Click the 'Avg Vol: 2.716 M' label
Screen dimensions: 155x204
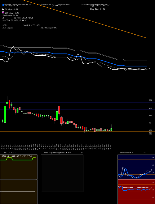pyautogui.click(x=100, y=6)
